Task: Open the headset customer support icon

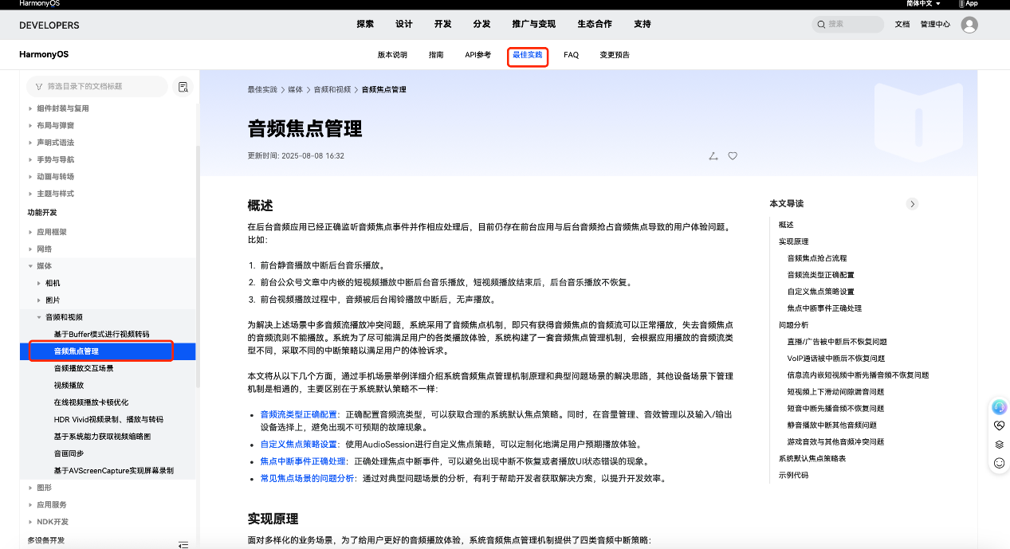Action: coord(999,407)
